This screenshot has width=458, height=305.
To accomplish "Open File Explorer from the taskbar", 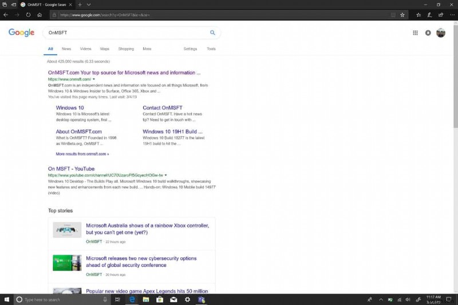I will point(146,299).
